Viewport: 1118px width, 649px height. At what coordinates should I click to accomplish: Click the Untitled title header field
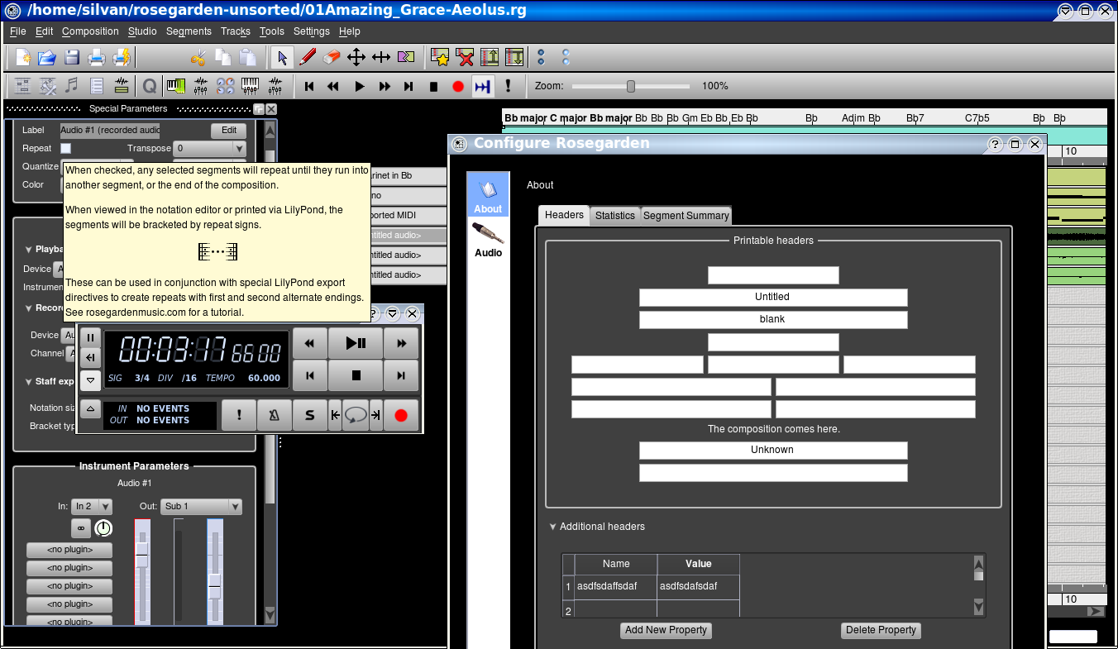772,297
